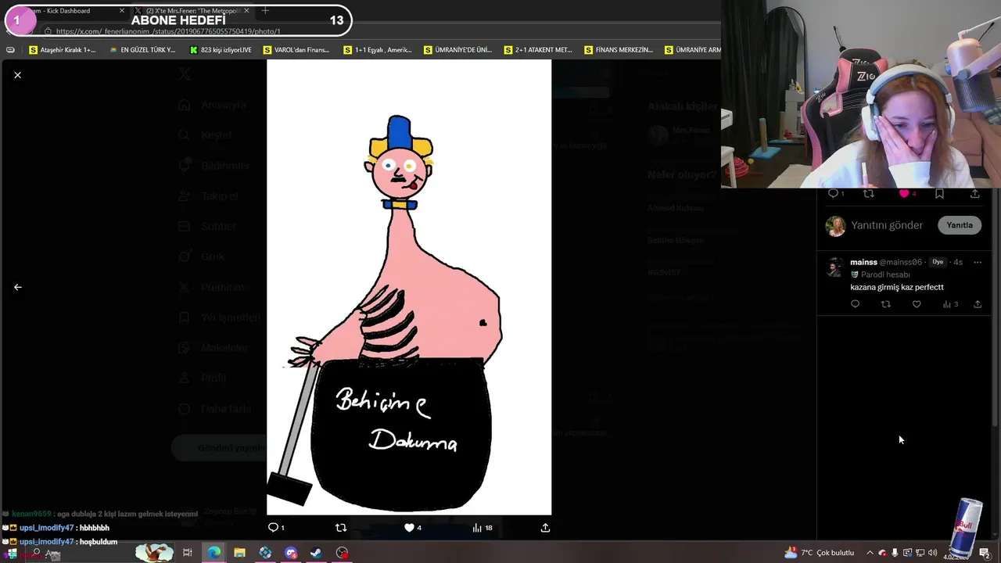
Task: Open the mainss profile name link
Action: coord(863,262)
